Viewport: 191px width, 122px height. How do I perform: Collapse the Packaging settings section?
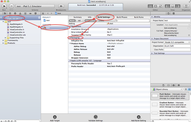pyautogui.click(x=70, y=37)
